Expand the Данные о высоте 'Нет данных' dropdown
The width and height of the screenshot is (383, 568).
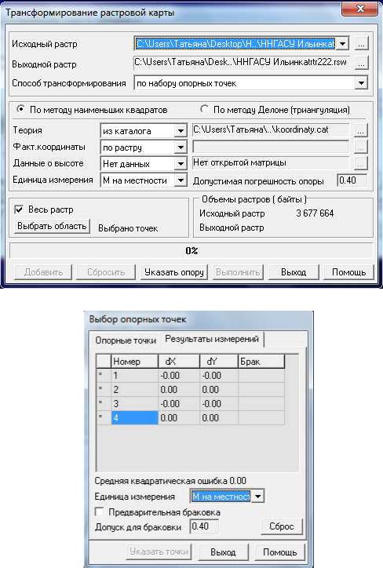[x=180, y=164]
